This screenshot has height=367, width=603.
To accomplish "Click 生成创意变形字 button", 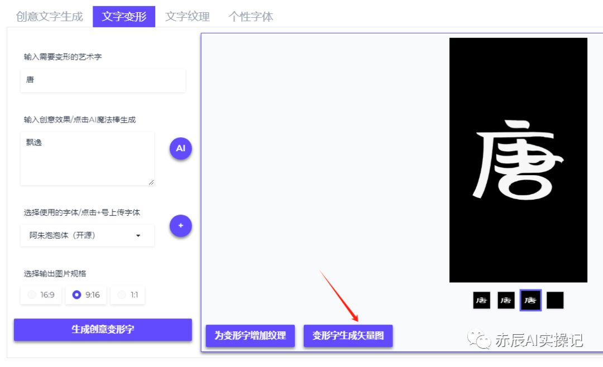I will [x=103, y=329].
